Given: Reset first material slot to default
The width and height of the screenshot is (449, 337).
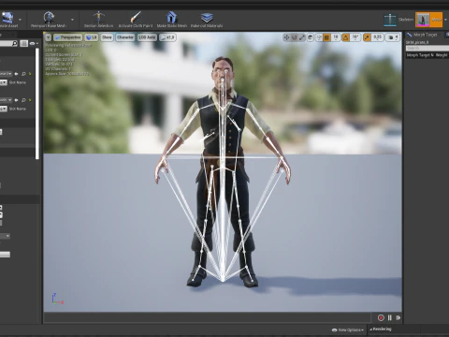Looking at the screenshot, I should pos(30,74).
